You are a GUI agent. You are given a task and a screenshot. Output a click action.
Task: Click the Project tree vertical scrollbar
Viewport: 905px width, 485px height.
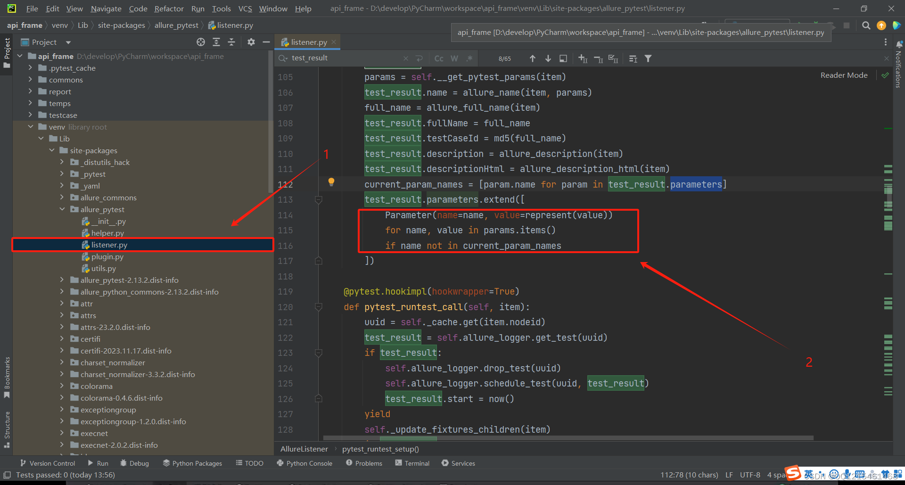[x=271, y=123]
